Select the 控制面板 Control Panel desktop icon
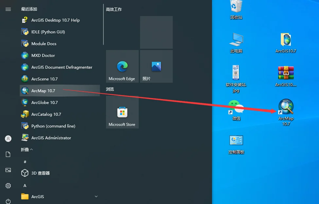 pyautogui.click(x=236, y=145)
